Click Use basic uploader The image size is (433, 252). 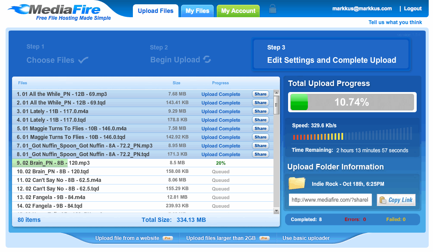click(x=307, y=238)
